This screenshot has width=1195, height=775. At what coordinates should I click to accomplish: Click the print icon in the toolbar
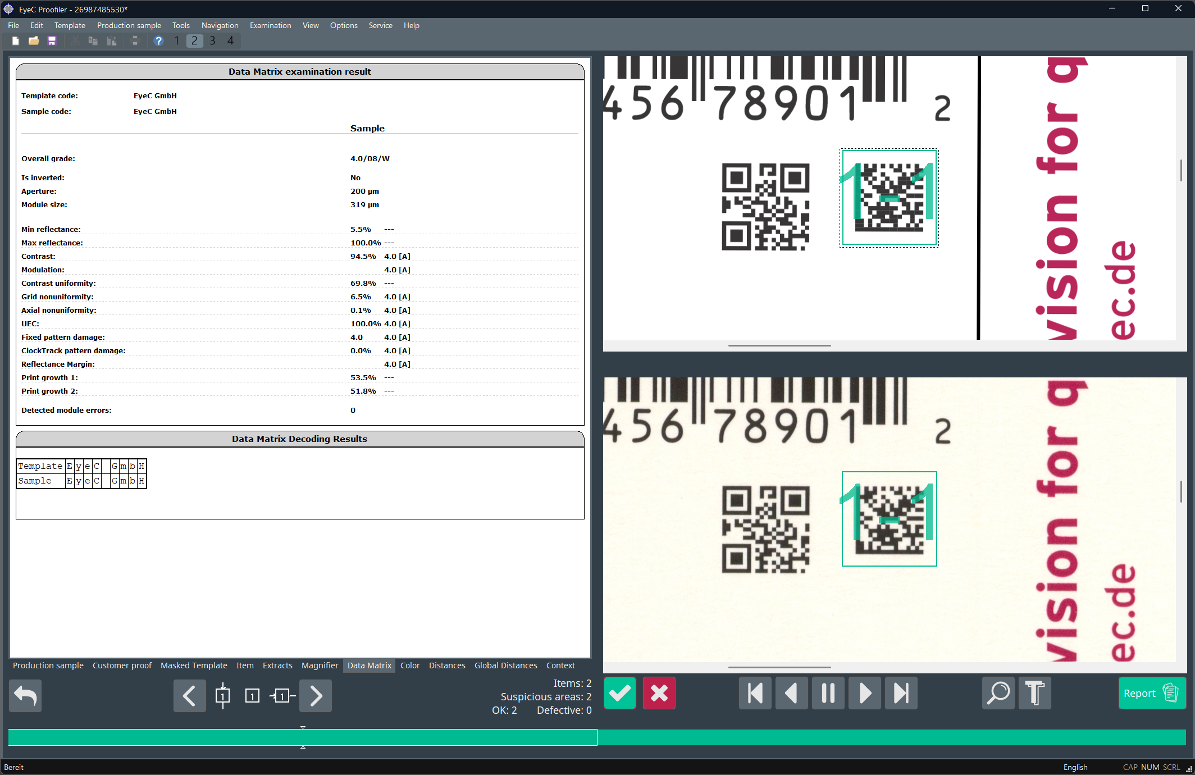(x=135, y=41)
